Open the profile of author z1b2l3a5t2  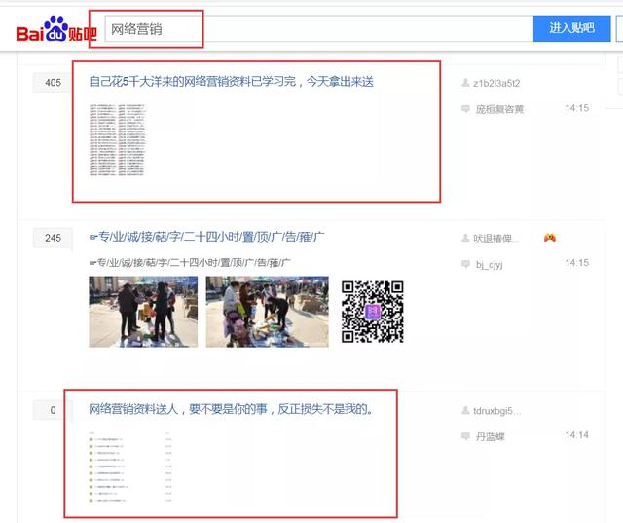coord(496,84)
